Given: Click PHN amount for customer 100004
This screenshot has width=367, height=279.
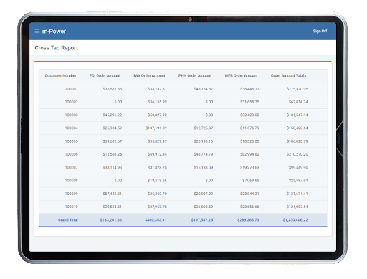Looking at the screenshot, I should [x=204, y=128].
